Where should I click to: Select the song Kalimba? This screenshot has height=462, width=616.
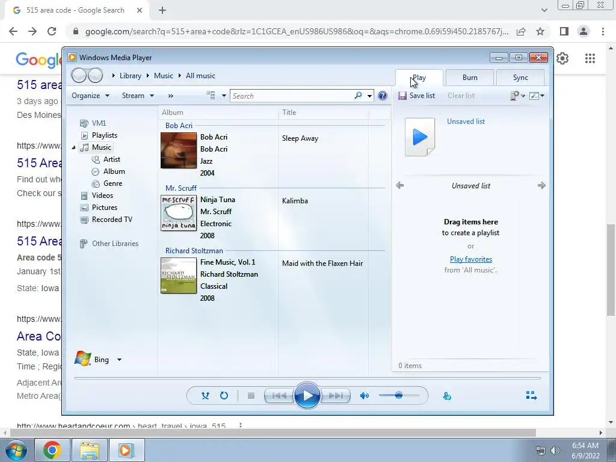pyautogui.click(x=295, y=201)
